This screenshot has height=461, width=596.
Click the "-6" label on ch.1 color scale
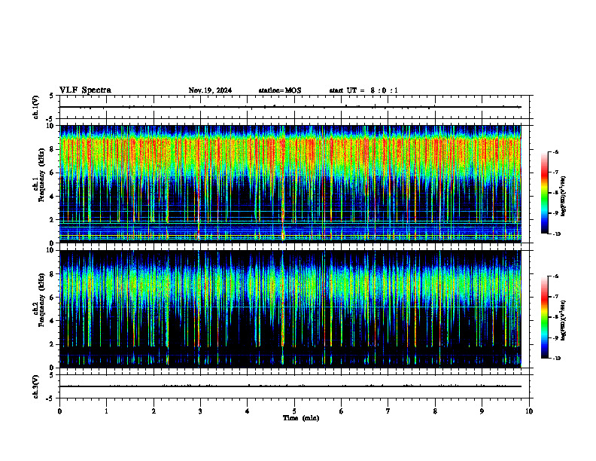555,151
